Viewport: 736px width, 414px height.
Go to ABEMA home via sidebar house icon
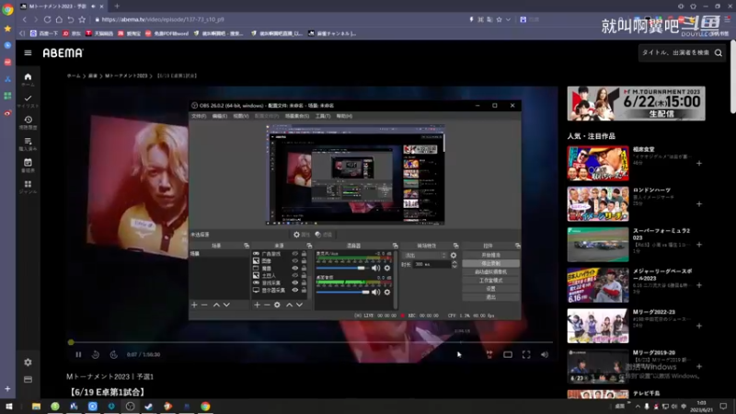28,77
